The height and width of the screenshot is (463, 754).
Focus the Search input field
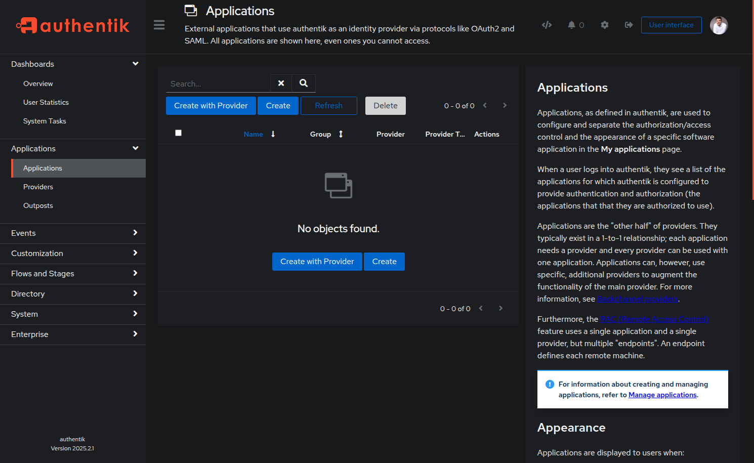[218, 83]
